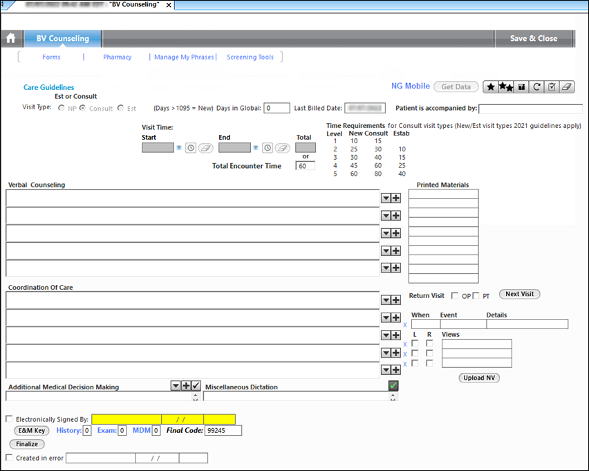Clear Start time with eraser icon

click(205, 148)
